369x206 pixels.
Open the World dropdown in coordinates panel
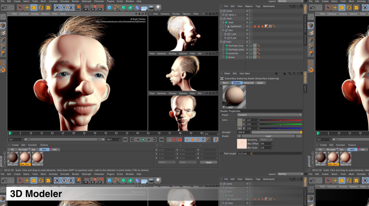pos(167,162)
